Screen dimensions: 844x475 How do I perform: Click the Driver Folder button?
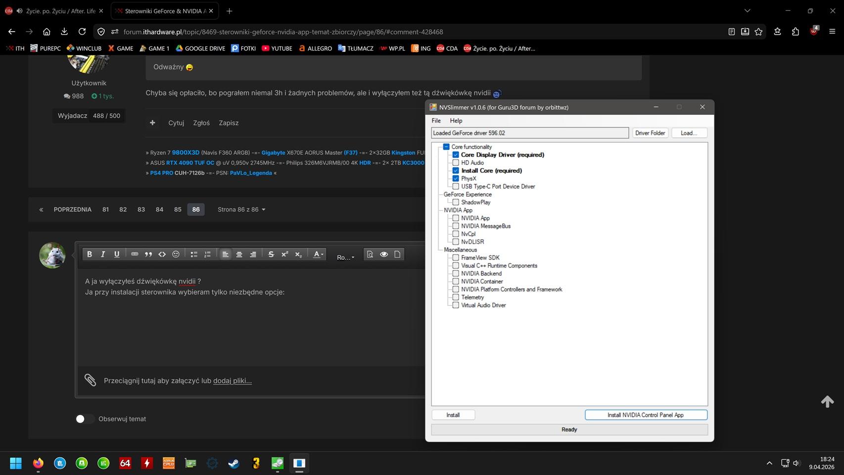(650, 133)
